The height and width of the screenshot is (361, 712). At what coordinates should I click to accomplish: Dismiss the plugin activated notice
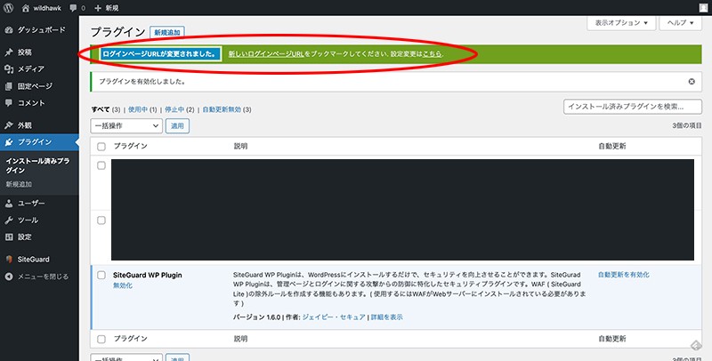[692, 81]
